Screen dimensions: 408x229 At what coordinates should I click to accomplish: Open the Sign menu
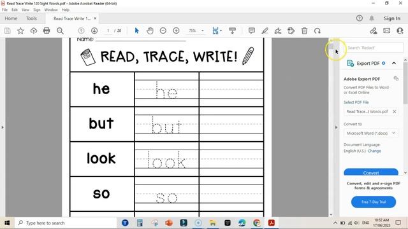tap(37, 10)
